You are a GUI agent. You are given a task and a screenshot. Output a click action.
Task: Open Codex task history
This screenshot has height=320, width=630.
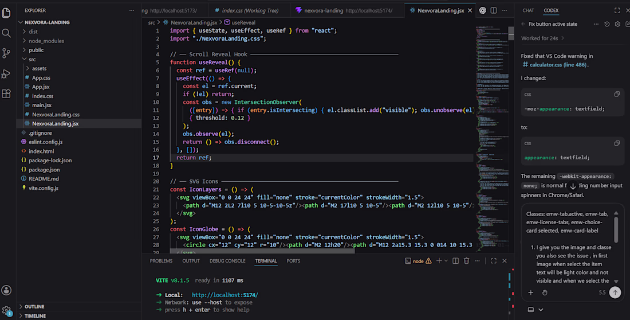tap(607, 24)
